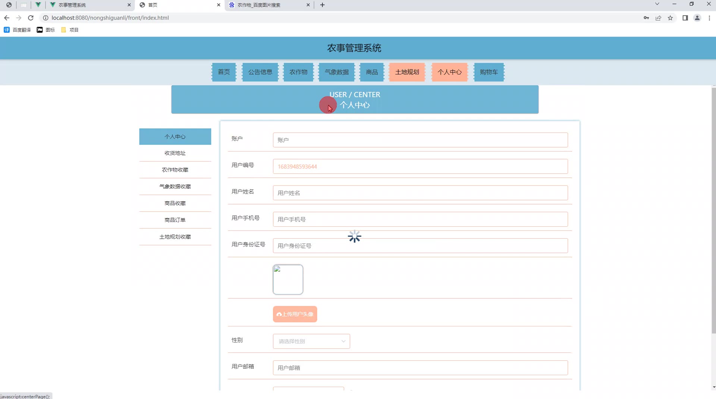
Task: Click the browser reload icon
Action: [31, 18]
